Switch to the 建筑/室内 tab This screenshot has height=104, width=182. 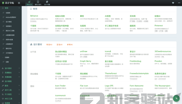[38, 3]
